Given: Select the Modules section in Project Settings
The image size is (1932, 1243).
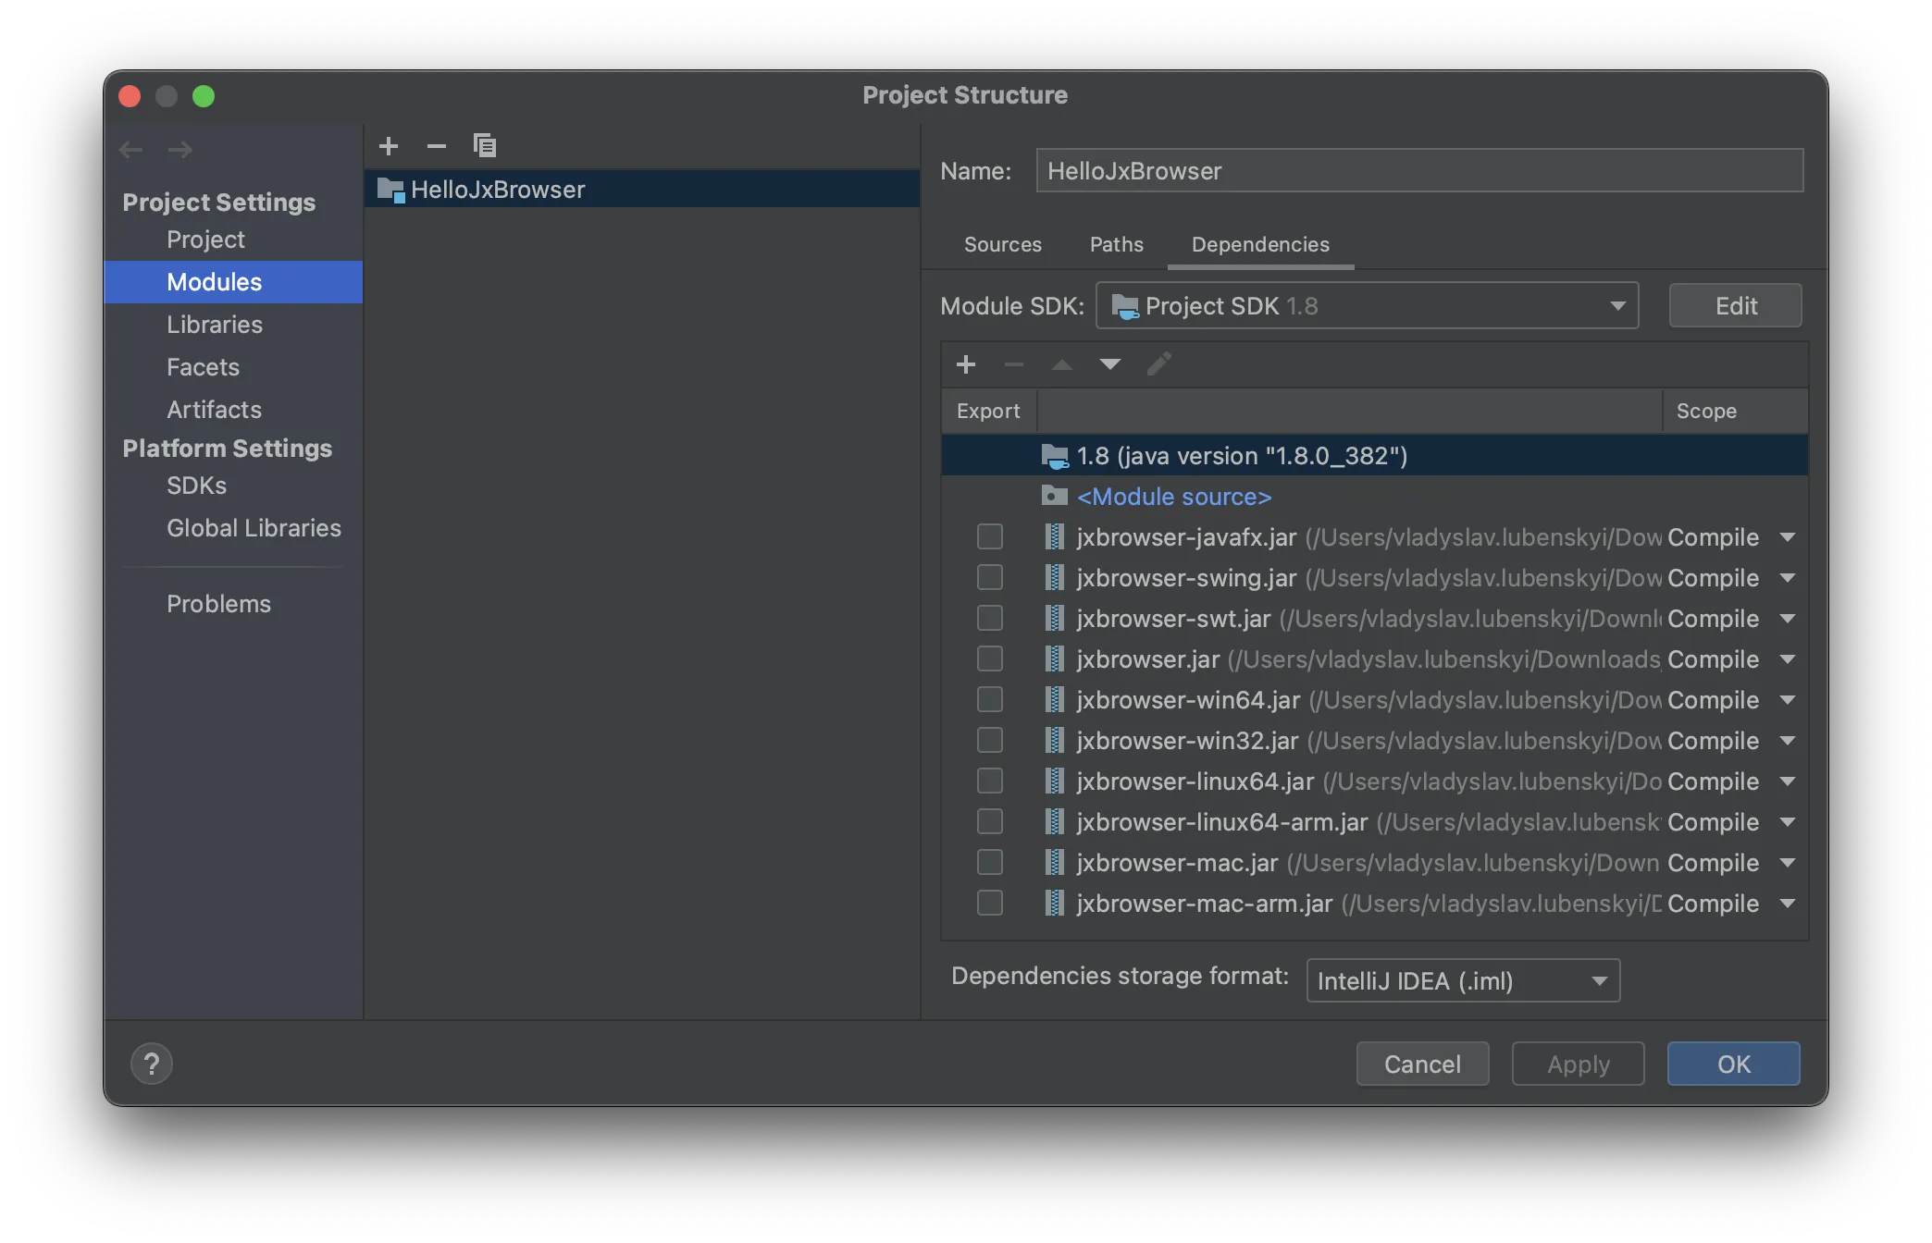Looking at the screenshot, I should (213, 281).
